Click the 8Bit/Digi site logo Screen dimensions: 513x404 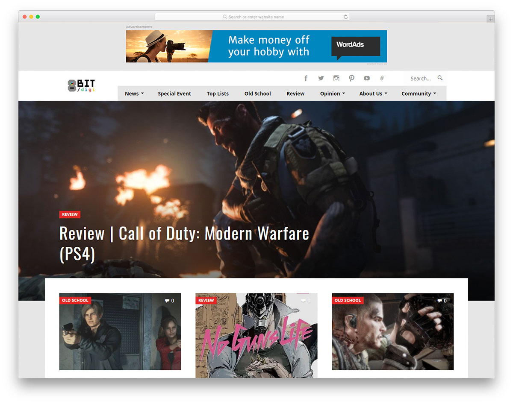pos(81,85)
